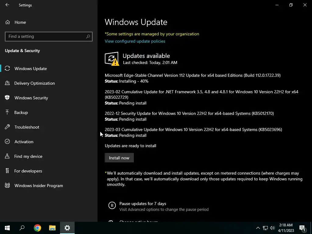The image size is (312, 234).
Task: Click the Backup upward arrow icon
Action: [x=7, y=112]
